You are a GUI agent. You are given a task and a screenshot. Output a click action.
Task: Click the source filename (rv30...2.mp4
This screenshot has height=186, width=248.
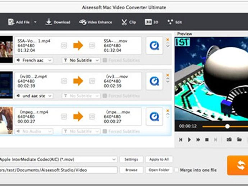tap(33, 76)
